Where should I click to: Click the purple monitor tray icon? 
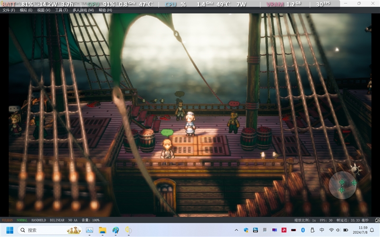(275, 230)
